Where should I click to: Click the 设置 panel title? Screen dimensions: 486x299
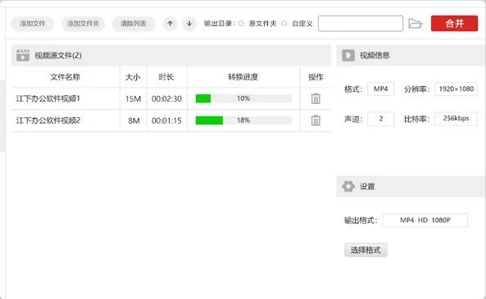(367, 187)
